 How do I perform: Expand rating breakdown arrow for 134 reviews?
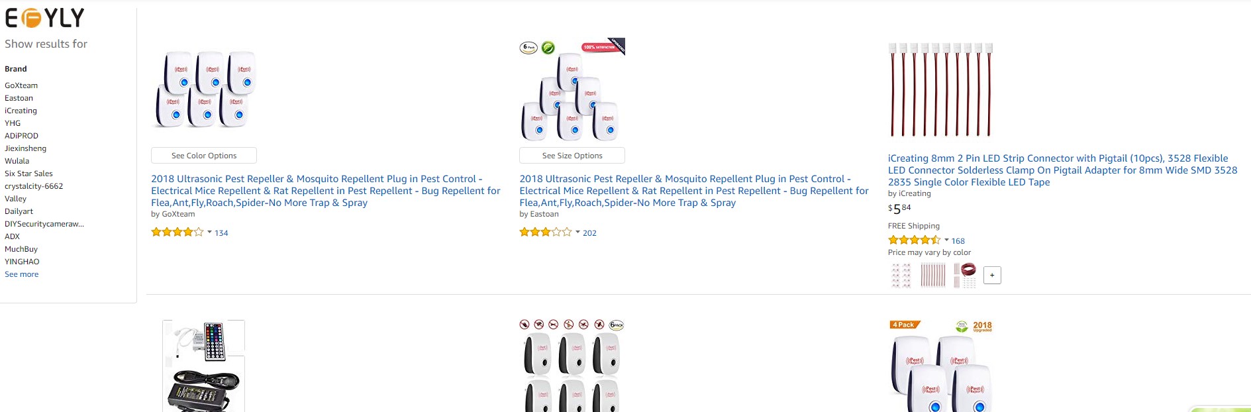click(x=209, y=232)
